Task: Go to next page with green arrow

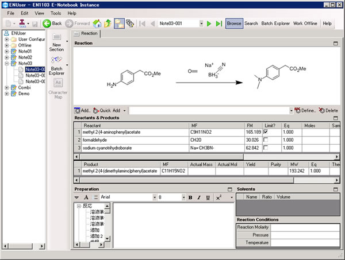Action: [209, 24]
